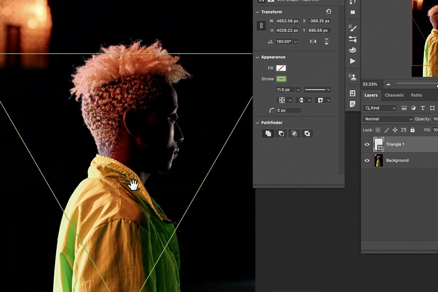Open the Brush Settings panel icon
Screen dimensions: 438x292
(x=353, y=28)
